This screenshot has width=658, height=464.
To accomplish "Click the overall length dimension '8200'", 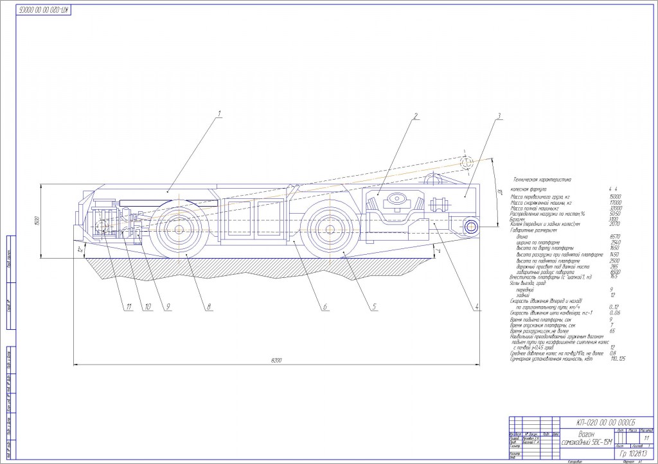I will coord(276,361).
